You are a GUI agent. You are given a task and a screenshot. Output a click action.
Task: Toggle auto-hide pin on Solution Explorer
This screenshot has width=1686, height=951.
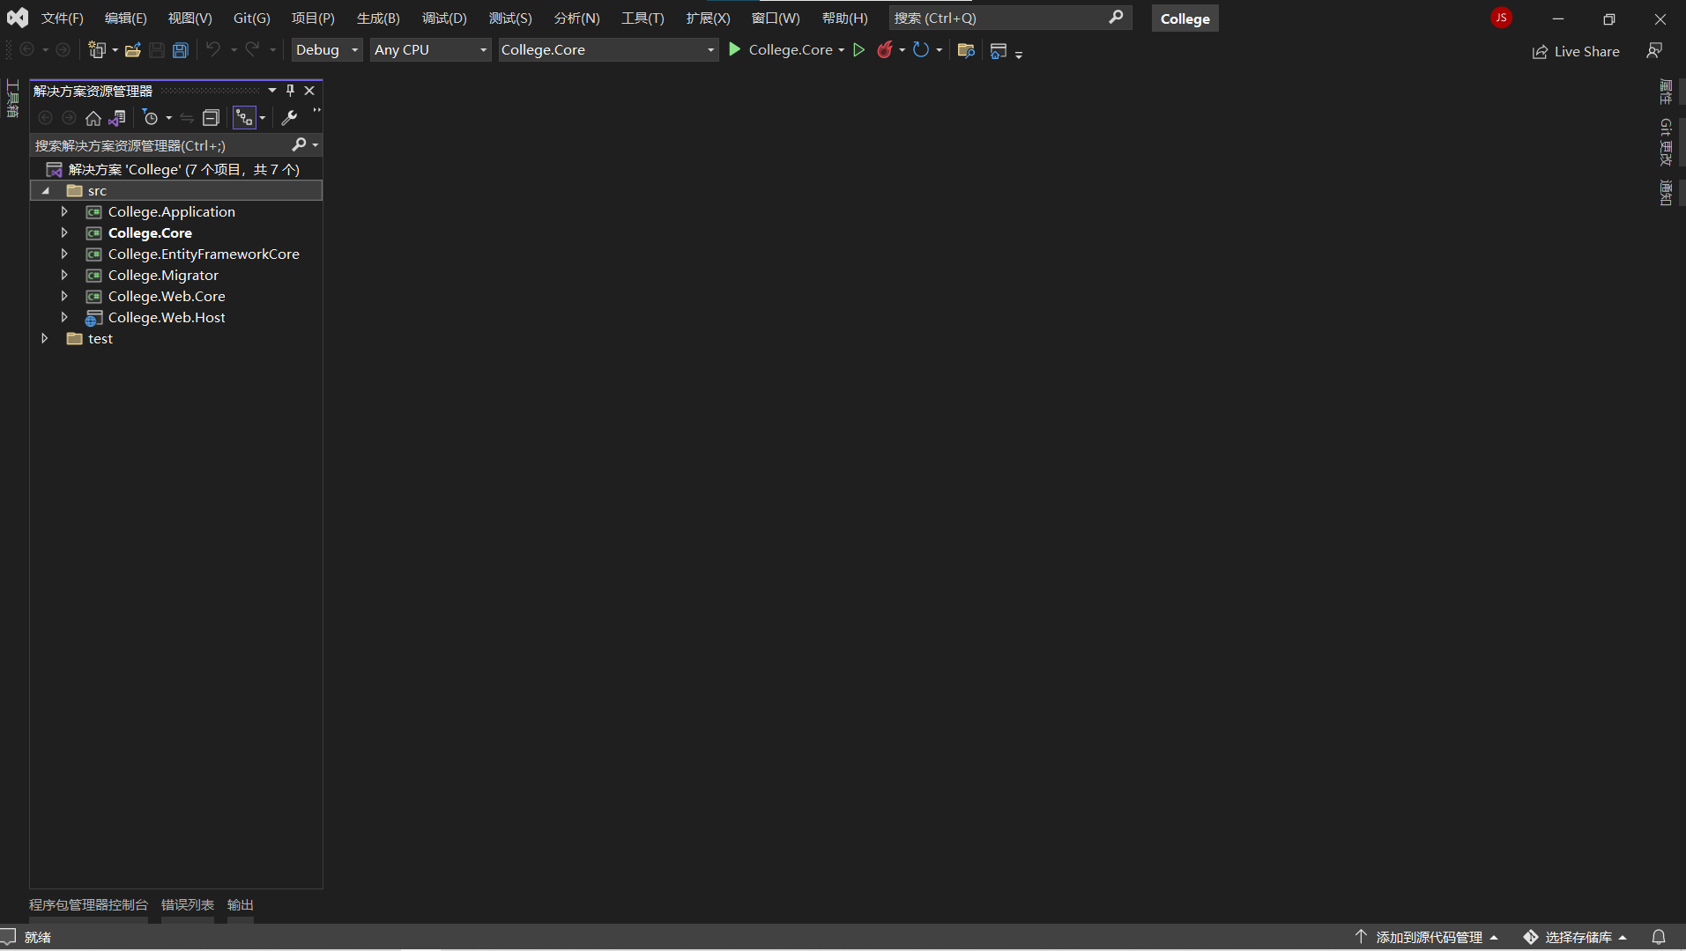tap(290, 91)
